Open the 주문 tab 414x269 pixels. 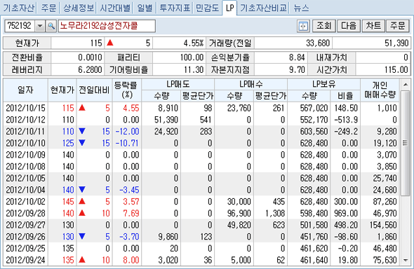point(49,8)
